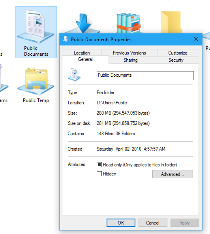The width and height of the screenshot is (210, 234).
Task: Select the Public Documents folder icon in Explorer
Action: click(x=36, y=26)
